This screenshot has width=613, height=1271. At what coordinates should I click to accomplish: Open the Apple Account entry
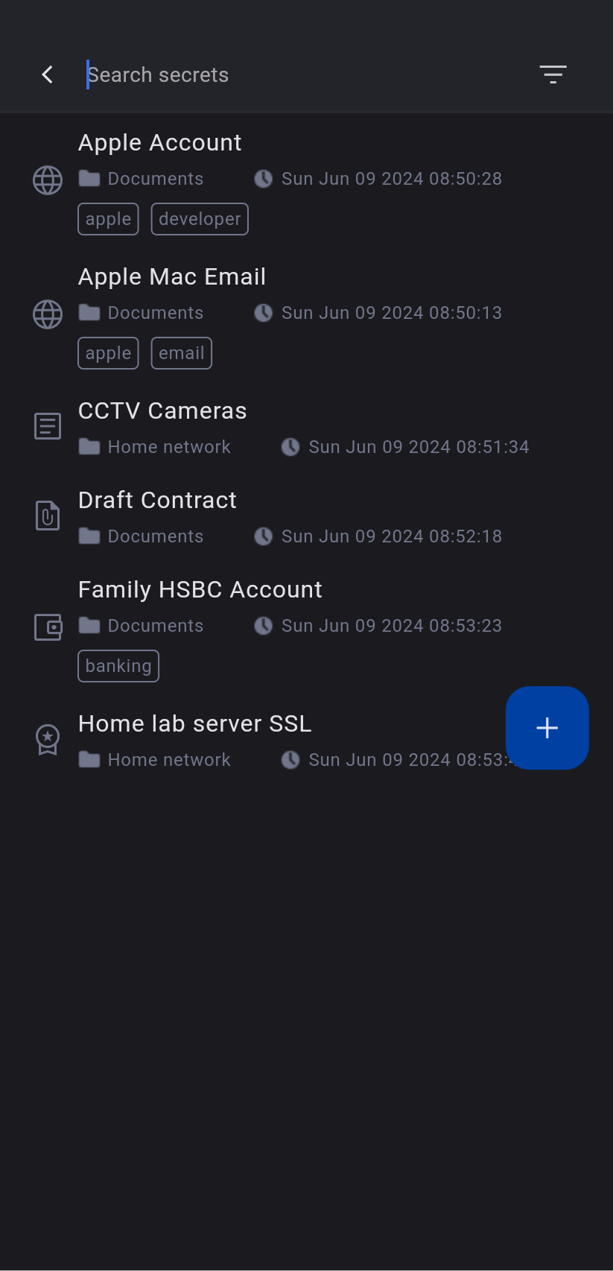click(x=160, y=142)
